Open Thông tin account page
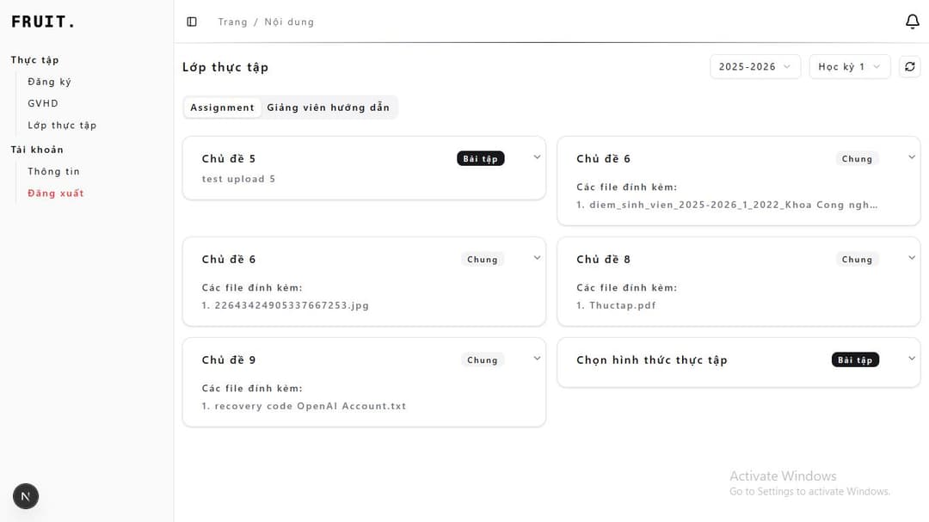Image resolution: width=929 pixels, height=522 pixels. click(x=53, y=171)
